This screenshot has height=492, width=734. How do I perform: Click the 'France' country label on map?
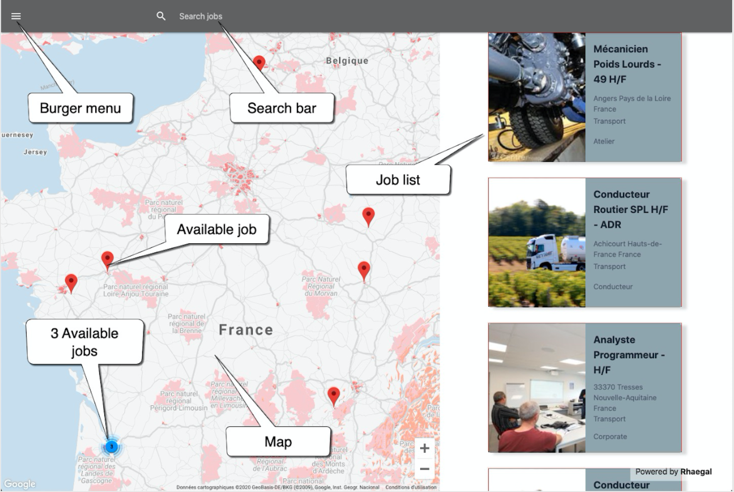tap(246, 330)
